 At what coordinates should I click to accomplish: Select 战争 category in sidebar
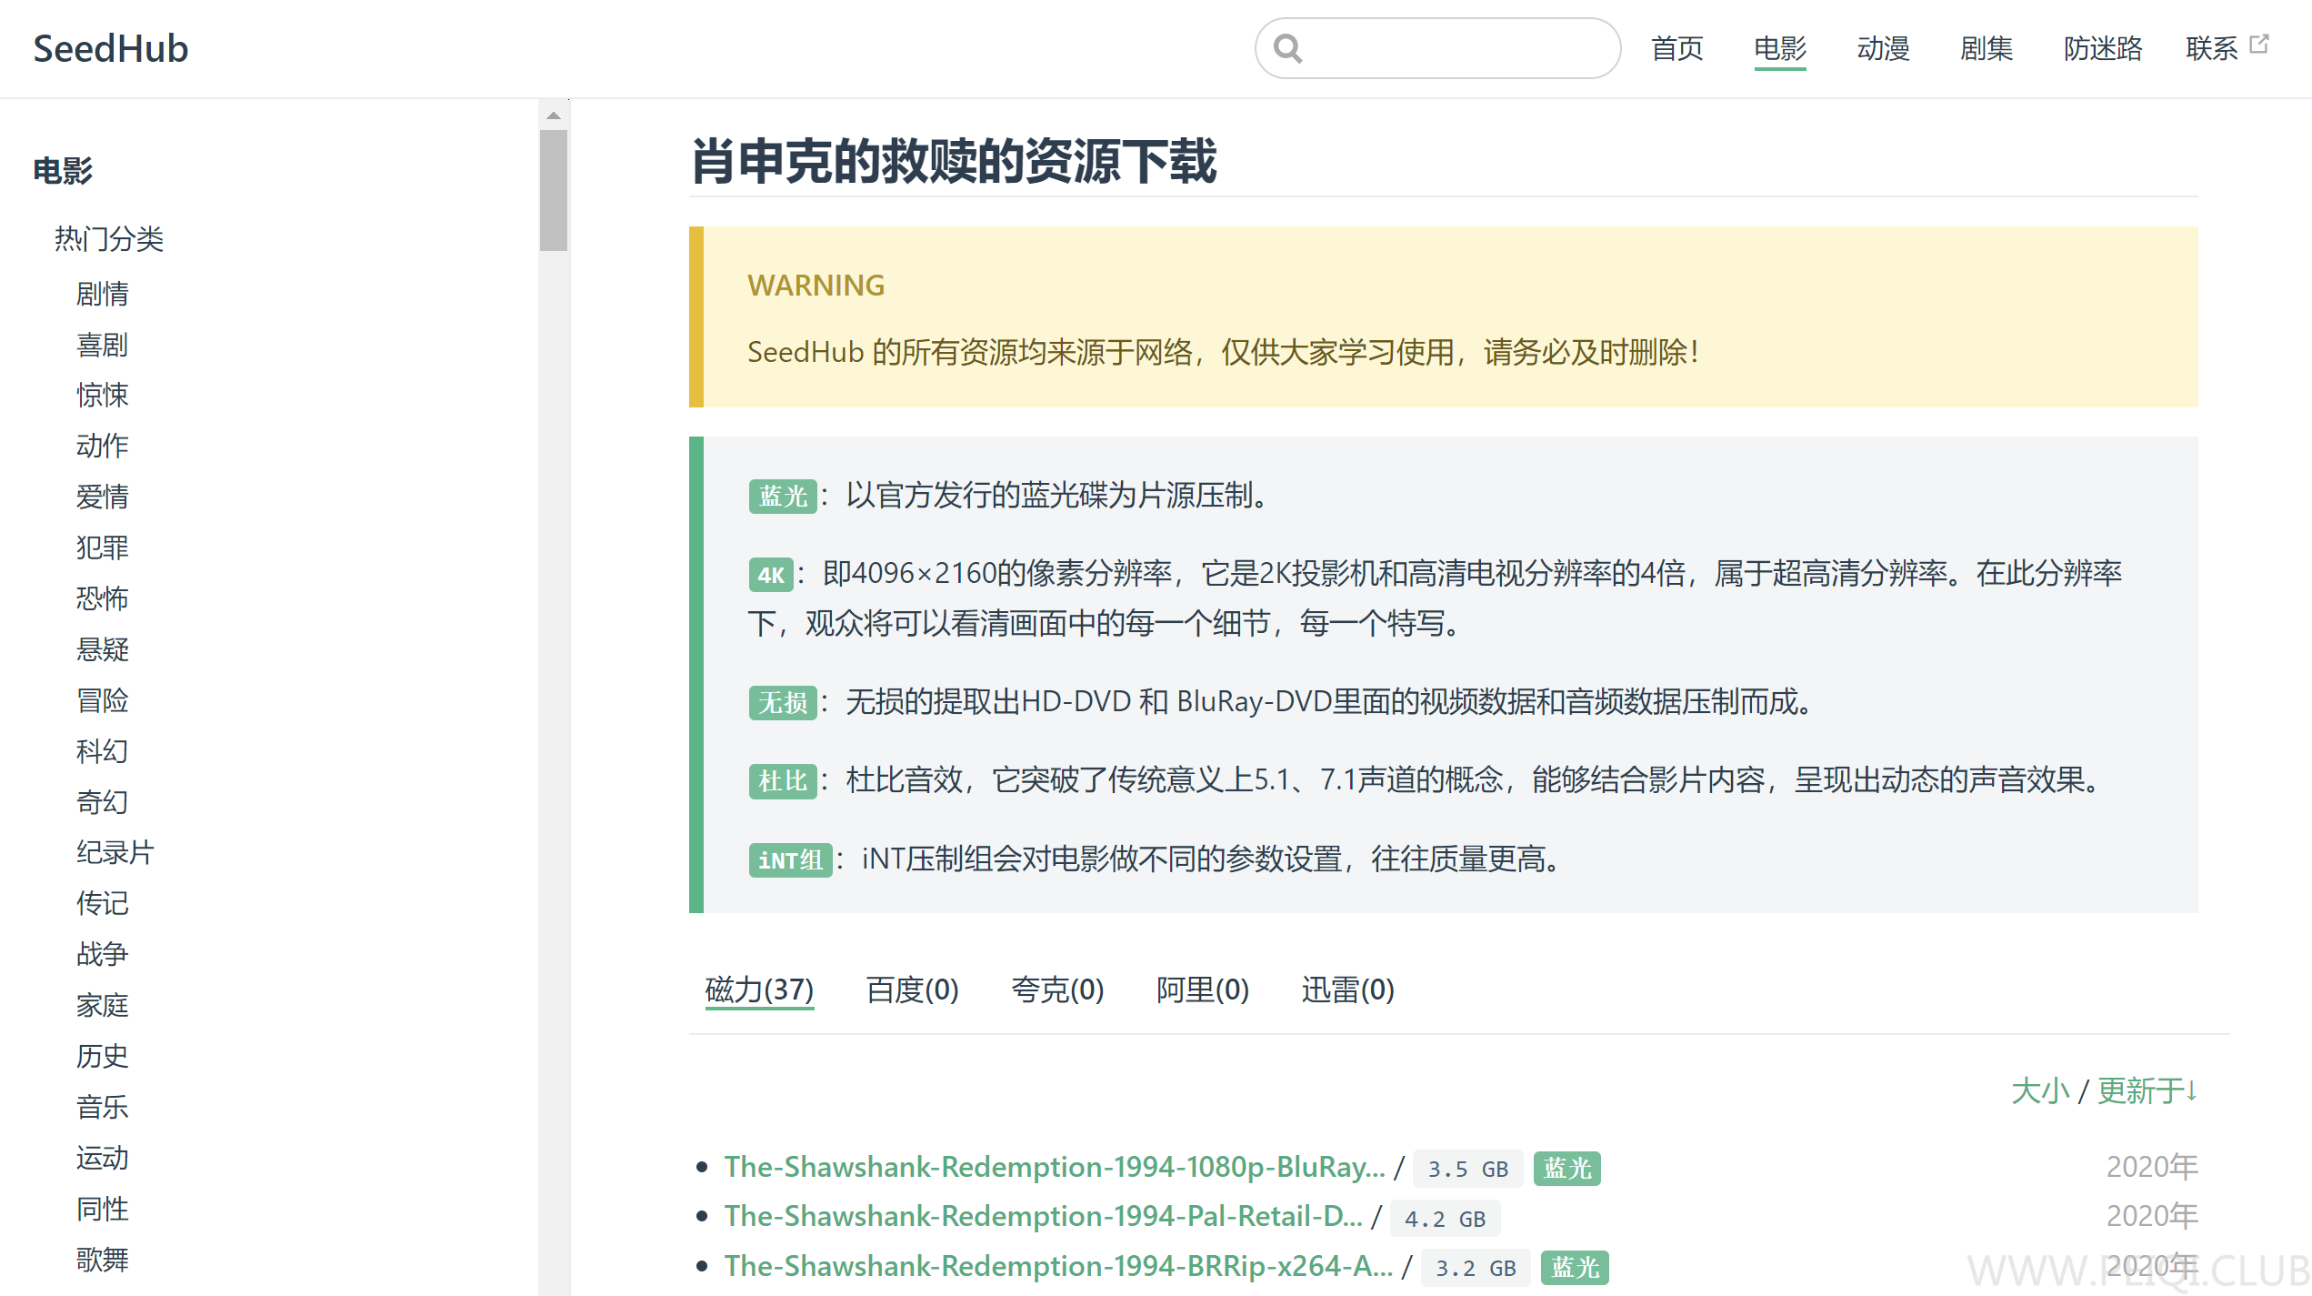tap(103, 955)
